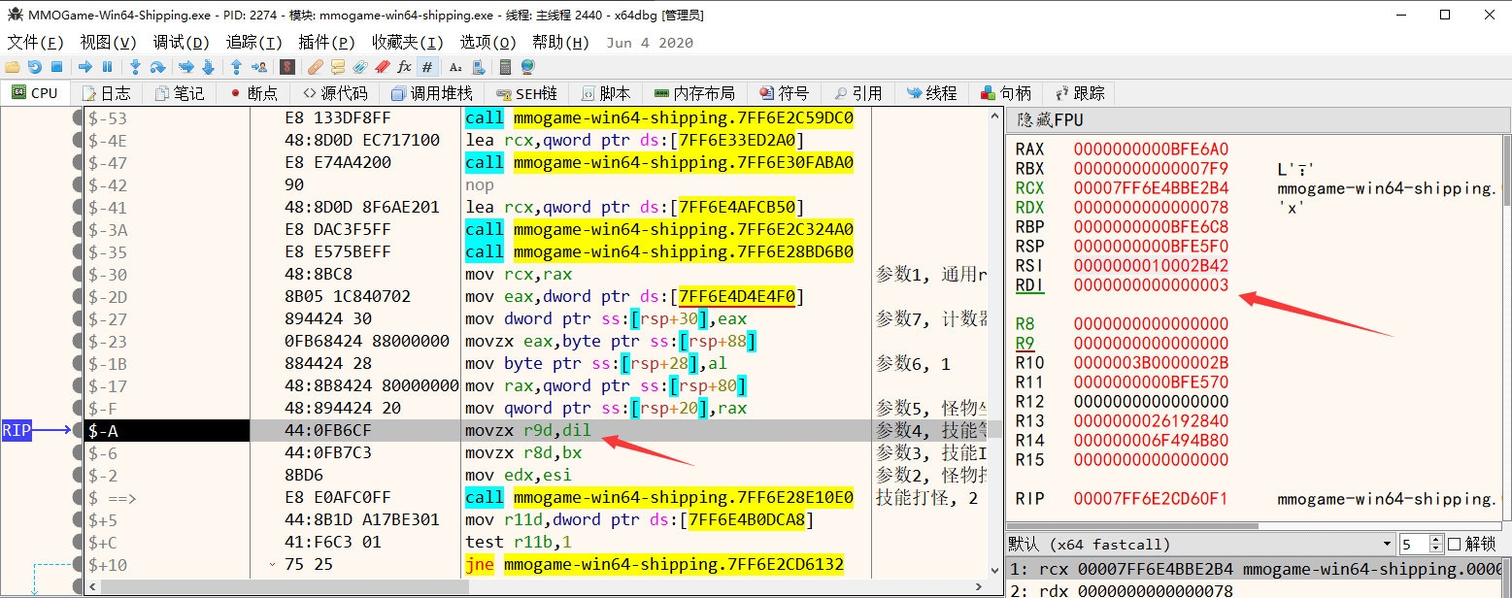
Task: Select the call mmogame-win64-shipping.7FF6E28E10E0 instruction
Action: pyautogui.click(x=659, y=498)
